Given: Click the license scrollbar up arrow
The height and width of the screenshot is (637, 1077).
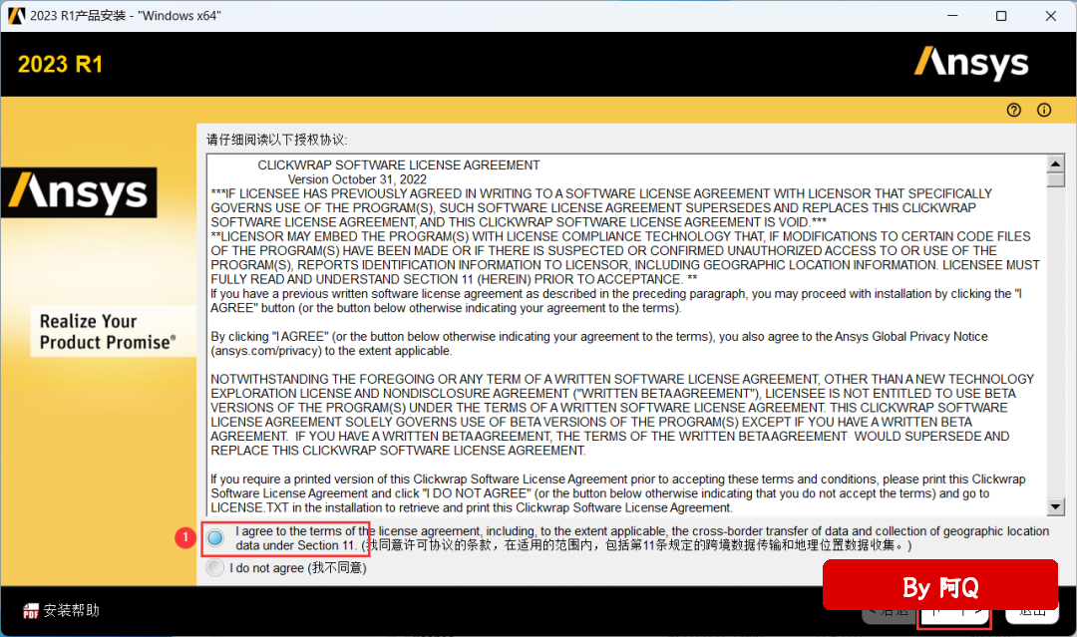Looking at the screenshot, I should click(x=1056, y=163).
